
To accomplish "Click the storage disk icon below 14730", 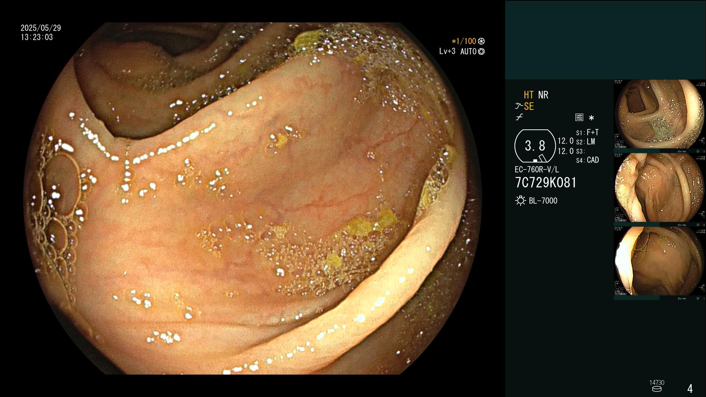I will coord(656,389).
